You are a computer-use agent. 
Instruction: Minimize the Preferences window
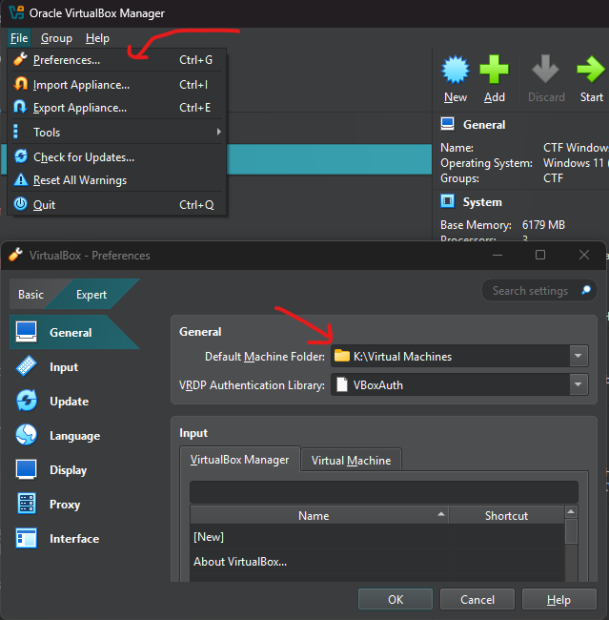point(497,256)
